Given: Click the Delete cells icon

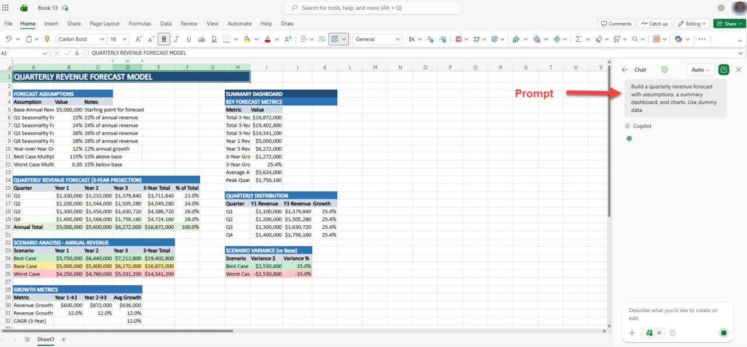Looking at the screenshot, I should (536, 39).
